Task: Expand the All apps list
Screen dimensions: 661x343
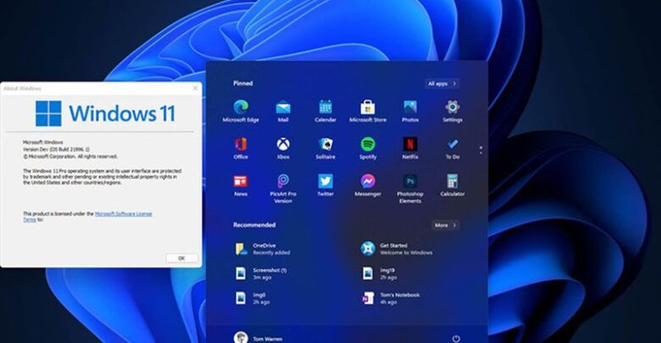Action: 442,84
